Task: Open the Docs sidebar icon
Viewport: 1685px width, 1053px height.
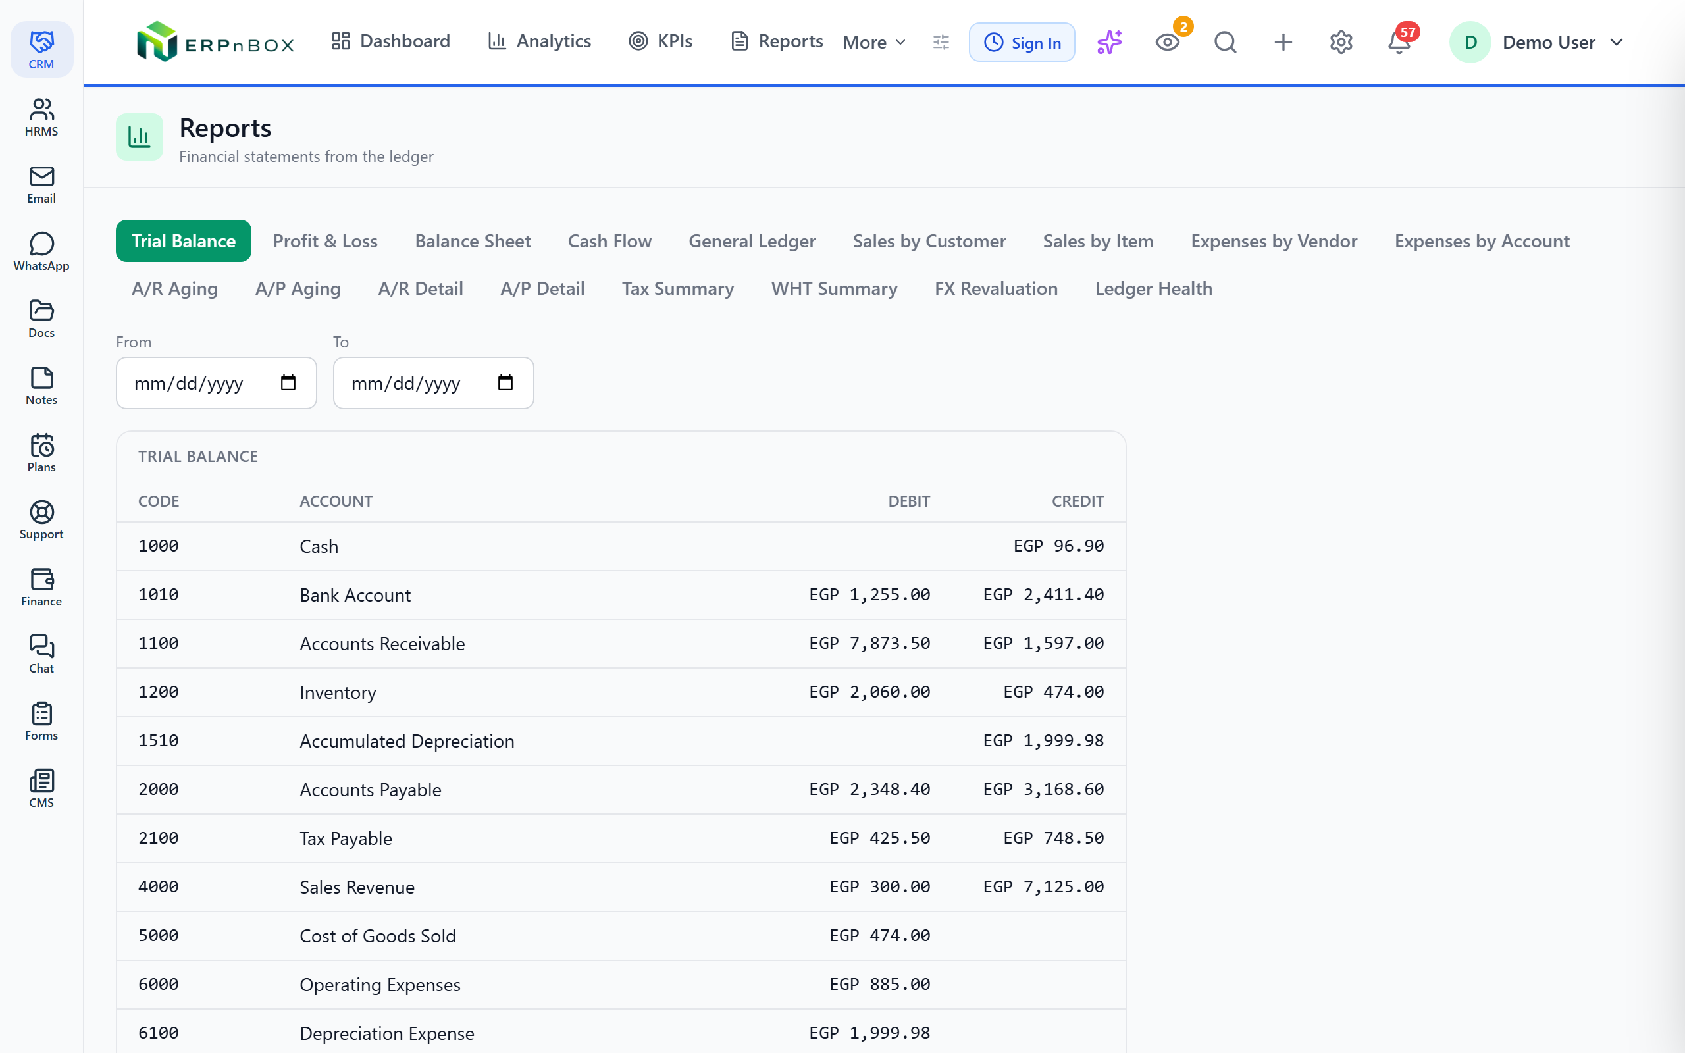Action: click(41, 319)
